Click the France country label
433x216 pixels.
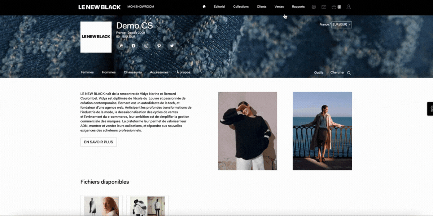click(x=324, y=24)
